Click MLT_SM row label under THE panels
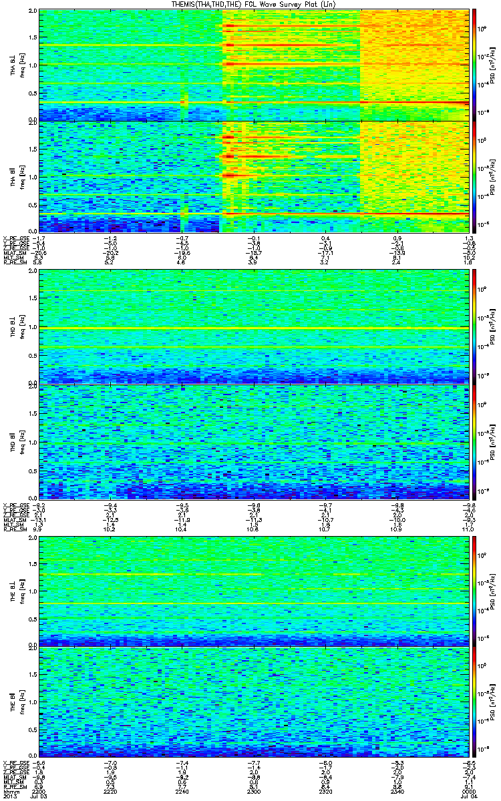The image size is (501, 801). click(13, 780)
